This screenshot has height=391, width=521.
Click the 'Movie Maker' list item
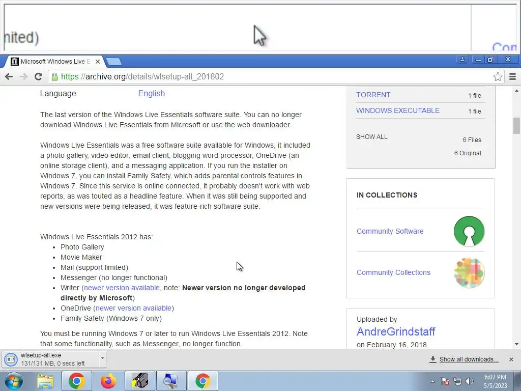click(81, 257)
